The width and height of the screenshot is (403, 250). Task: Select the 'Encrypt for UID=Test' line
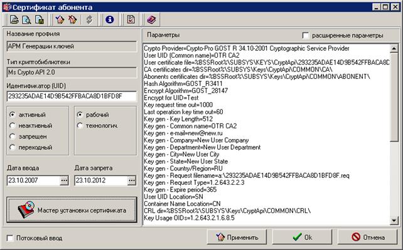click(171, 98)
